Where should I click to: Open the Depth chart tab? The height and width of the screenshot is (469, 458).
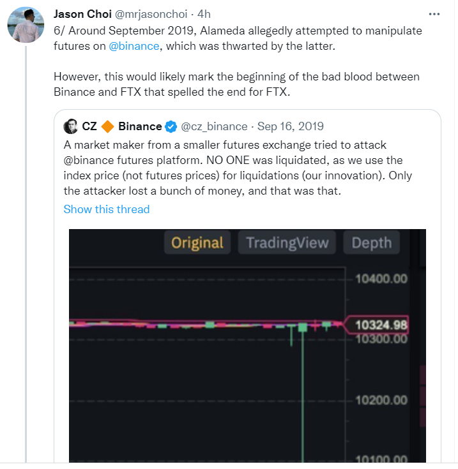pos(371,242)
